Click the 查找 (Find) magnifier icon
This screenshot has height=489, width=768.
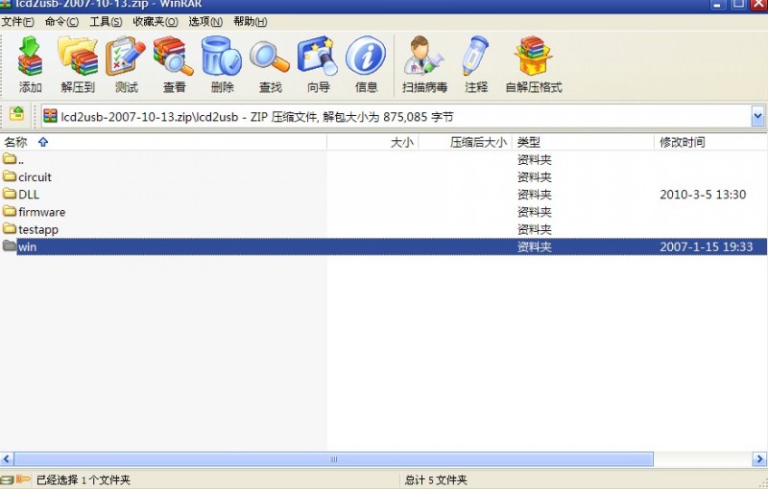[270, 58]
